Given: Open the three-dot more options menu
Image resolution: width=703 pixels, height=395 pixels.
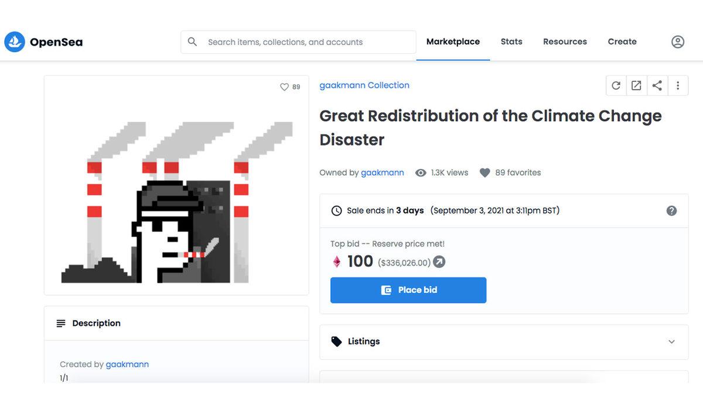Looking at the screenshot, I should point(678,85).
